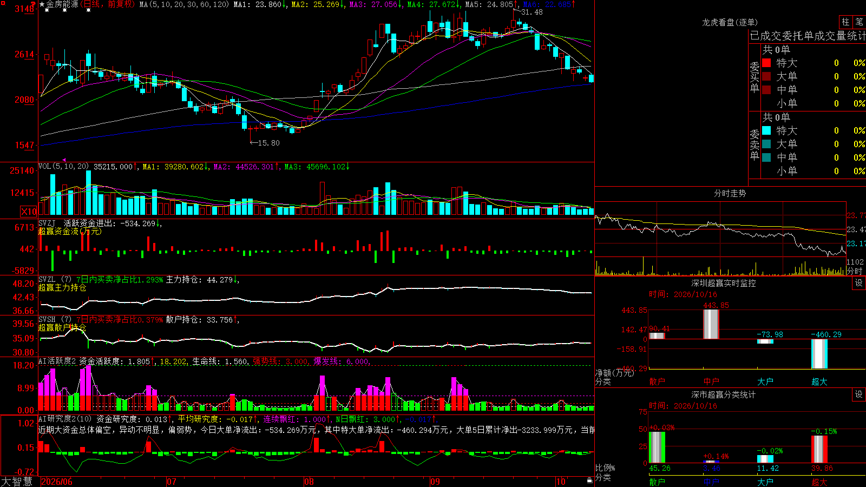Click the teal 中单 sell-order swatch
This screenshot has width=866, height=487.
click(x=766, y=157)
